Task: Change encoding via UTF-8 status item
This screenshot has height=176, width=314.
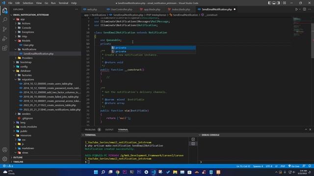Action: [x=269, y=166]
